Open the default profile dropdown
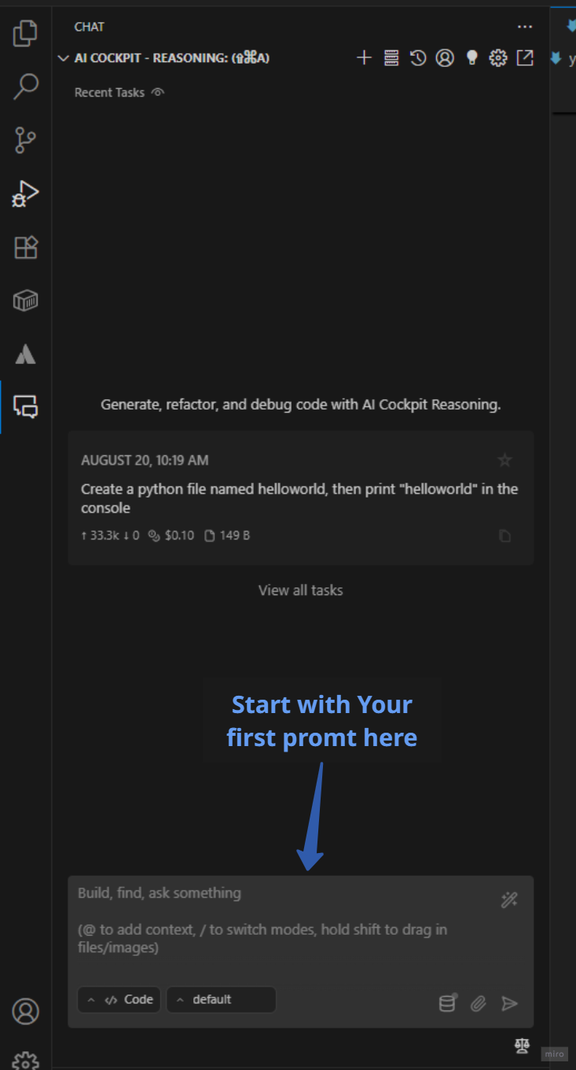 pos(221,999)
